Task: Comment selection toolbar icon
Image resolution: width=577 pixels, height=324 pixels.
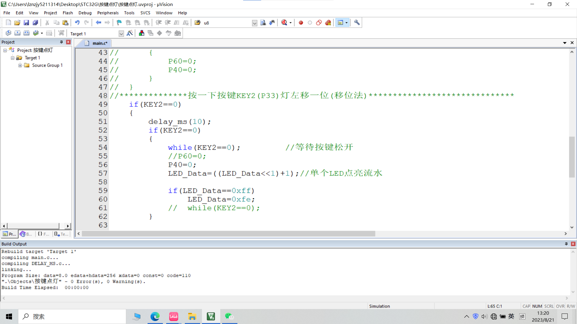Action: pyautogui.click(x=177, y=22)
